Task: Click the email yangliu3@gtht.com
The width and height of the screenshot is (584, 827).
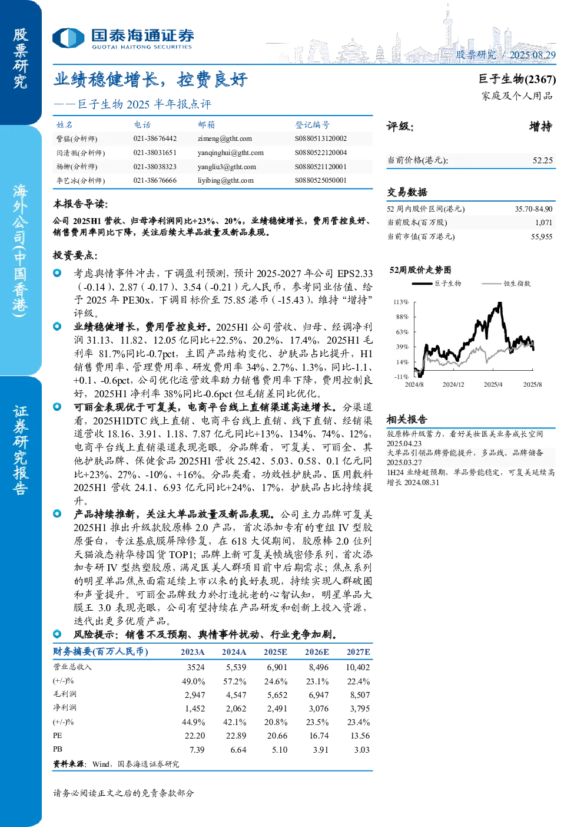Action: 227,167
